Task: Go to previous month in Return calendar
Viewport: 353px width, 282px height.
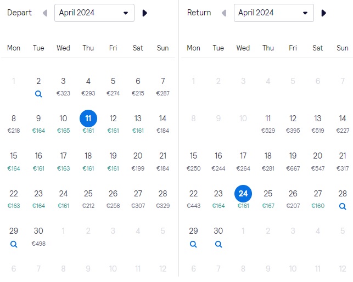Action: pyautogui.click(x=224, y=13)
